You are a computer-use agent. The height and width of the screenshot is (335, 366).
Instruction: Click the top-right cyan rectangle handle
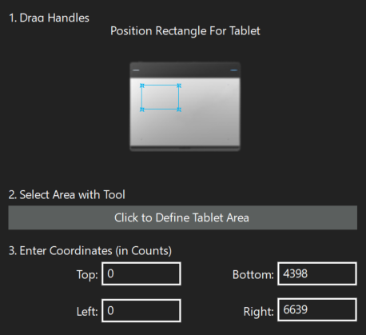point(179,86)
